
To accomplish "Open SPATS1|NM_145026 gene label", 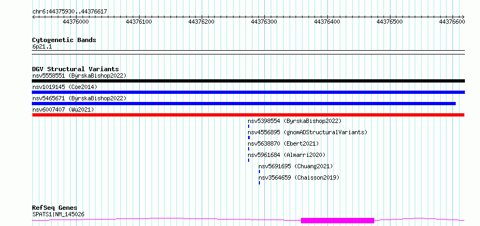I will (x=58, y=214).
